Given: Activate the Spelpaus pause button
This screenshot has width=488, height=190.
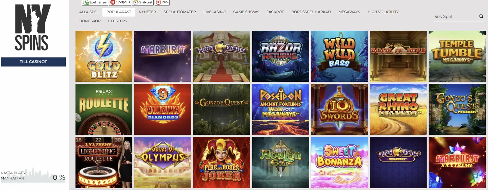Looking at the screenshot, I should tap(120, 2).
